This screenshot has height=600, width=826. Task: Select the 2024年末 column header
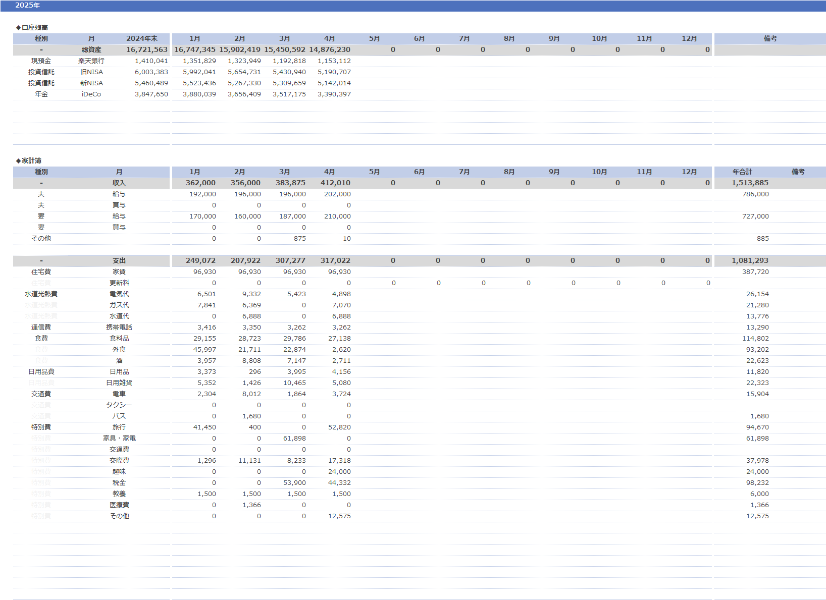[142, 39]
